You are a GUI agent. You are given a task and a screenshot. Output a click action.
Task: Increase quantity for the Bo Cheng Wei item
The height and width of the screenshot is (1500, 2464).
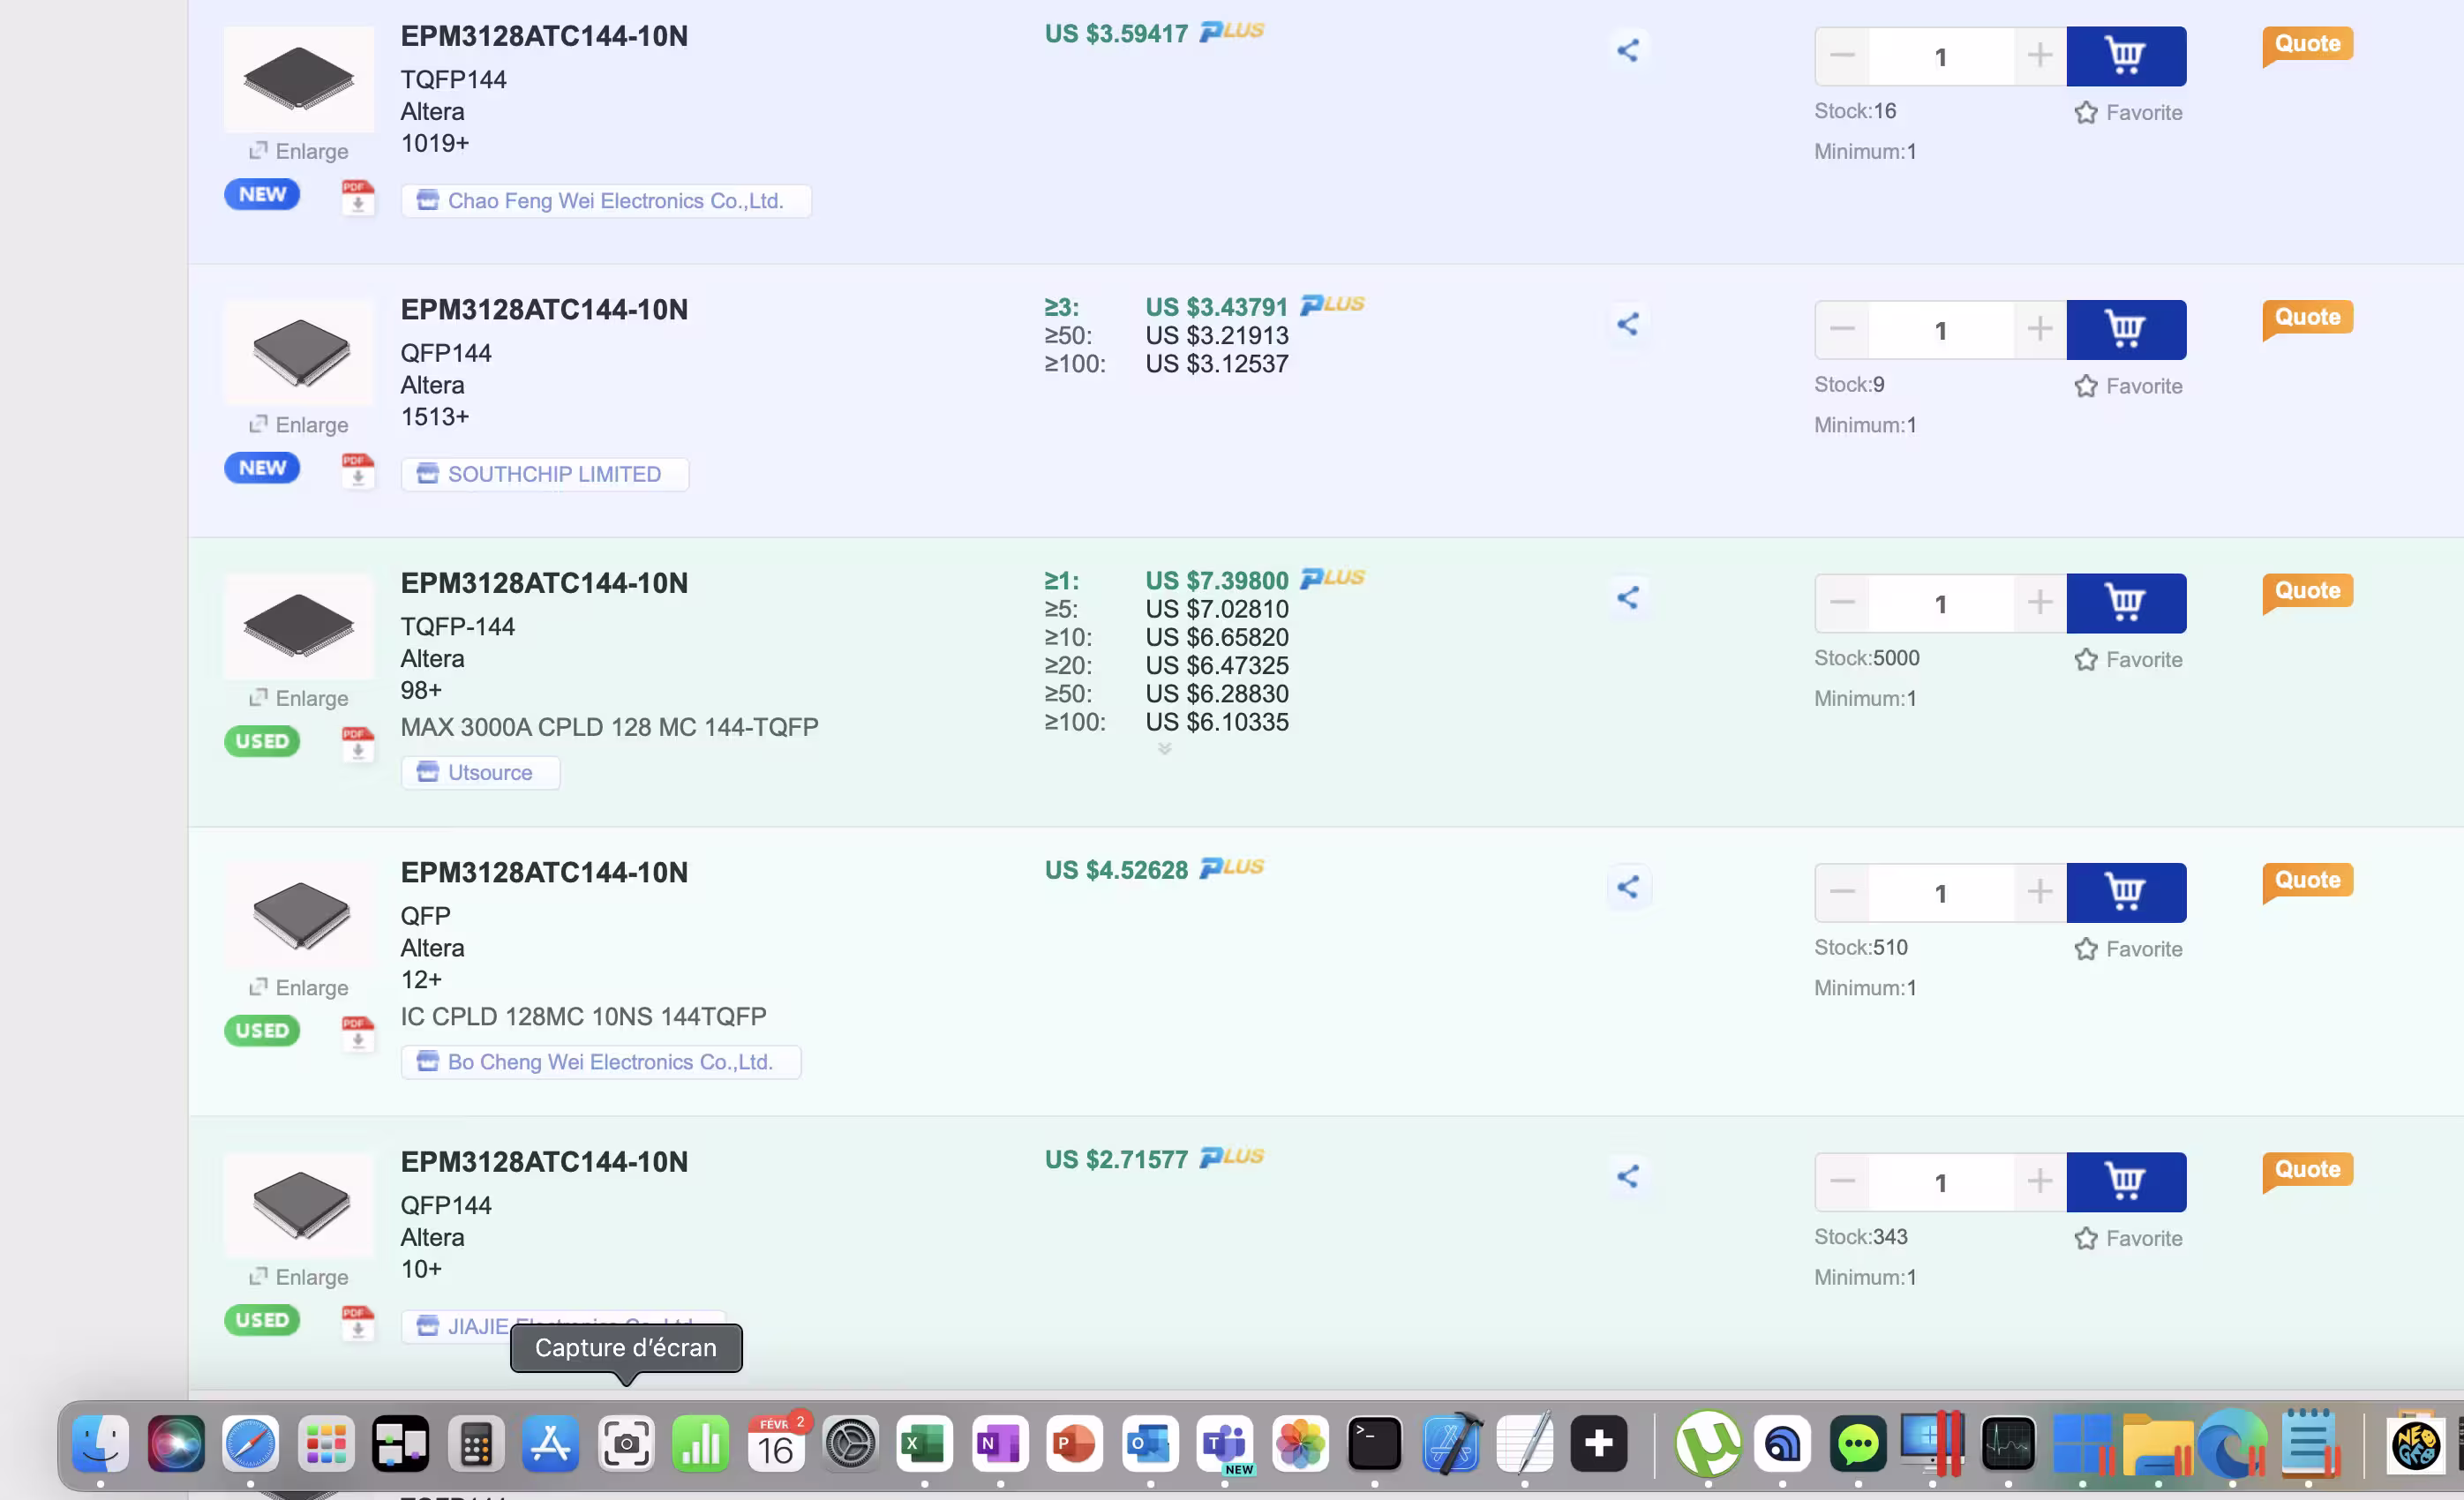[x=2040, y=892]
